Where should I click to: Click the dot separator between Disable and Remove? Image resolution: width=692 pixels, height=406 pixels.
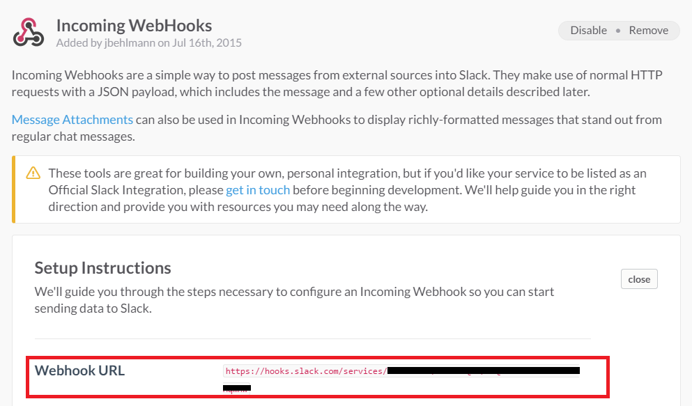coord(618,31)
